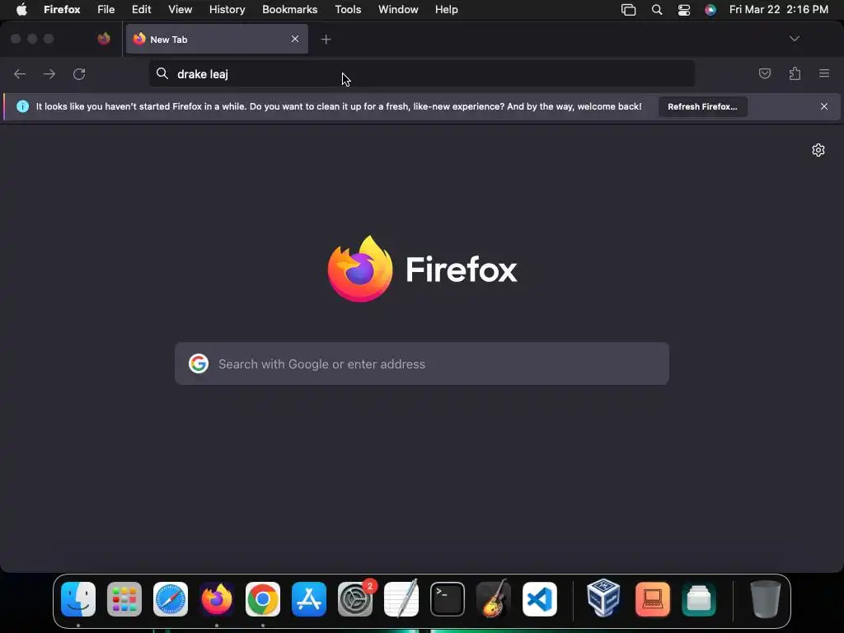The width and height of the screenshot is (844, 633).
Task: Open new tab personalize gear settings
Action: [x=818, y=150]
